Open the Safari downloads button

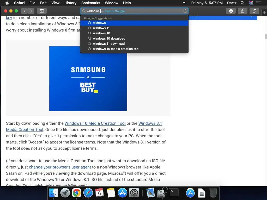pos(231,11)
